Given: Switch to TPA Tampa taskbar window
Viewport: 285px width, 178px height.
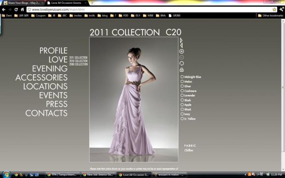Looking at the screenshot, I should (x=62, y=175).
